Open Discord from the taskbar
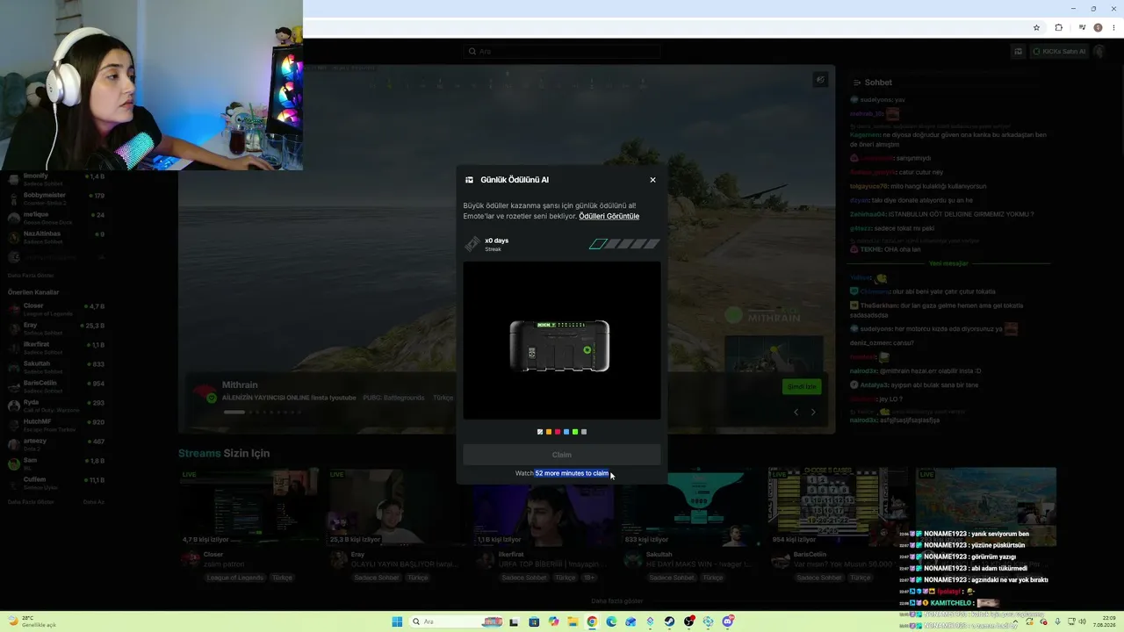Viewport: 1124px width, 632px height. point(727,621)
